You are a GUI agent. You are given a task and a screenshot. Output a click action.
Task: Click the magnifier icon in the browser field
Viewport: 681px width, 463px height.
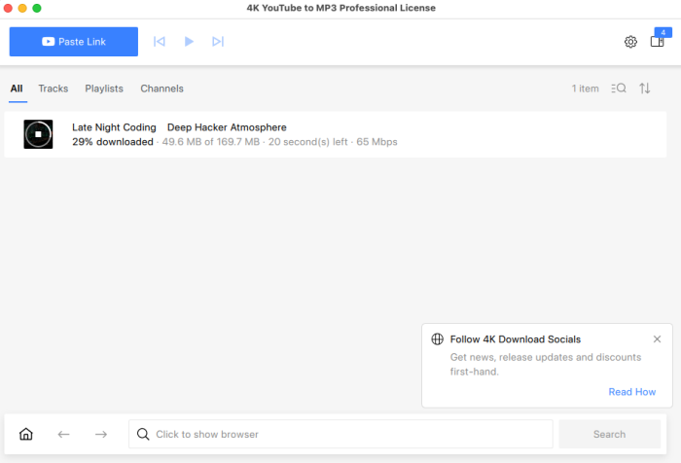point(143,434)
